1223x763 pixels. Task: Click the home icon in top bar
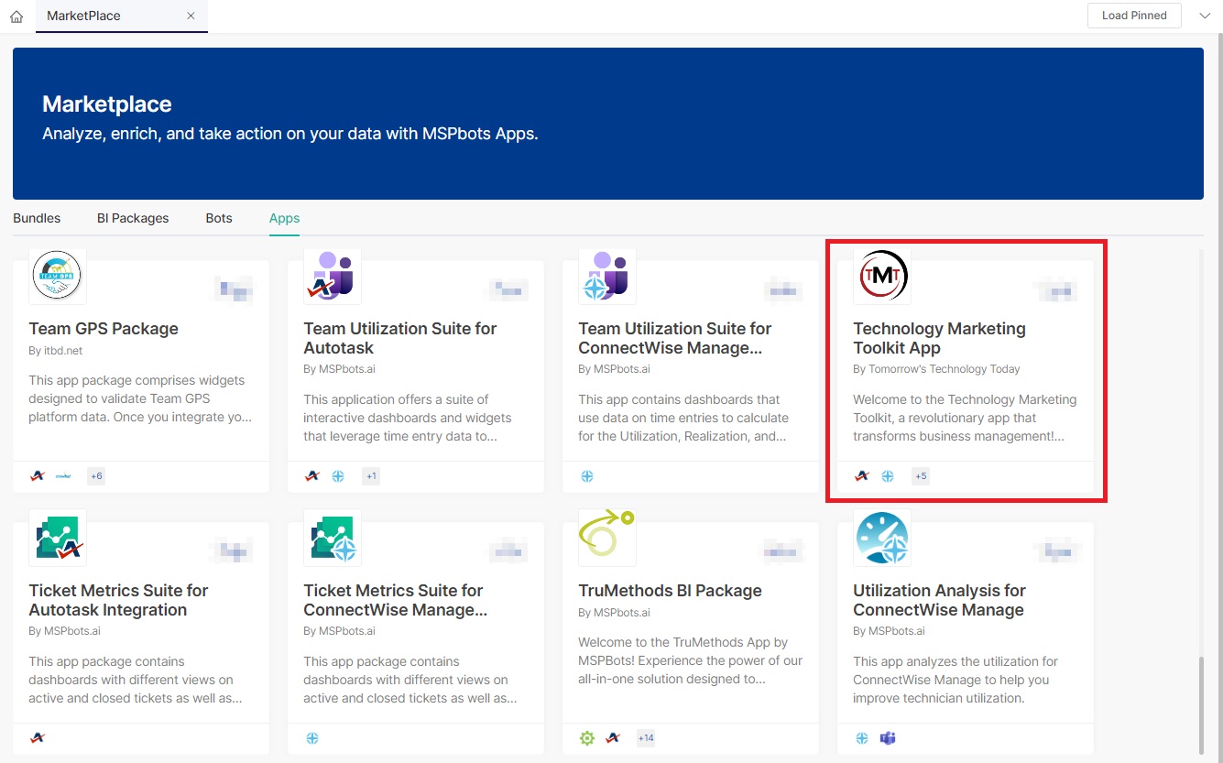[x=16, y=16]
